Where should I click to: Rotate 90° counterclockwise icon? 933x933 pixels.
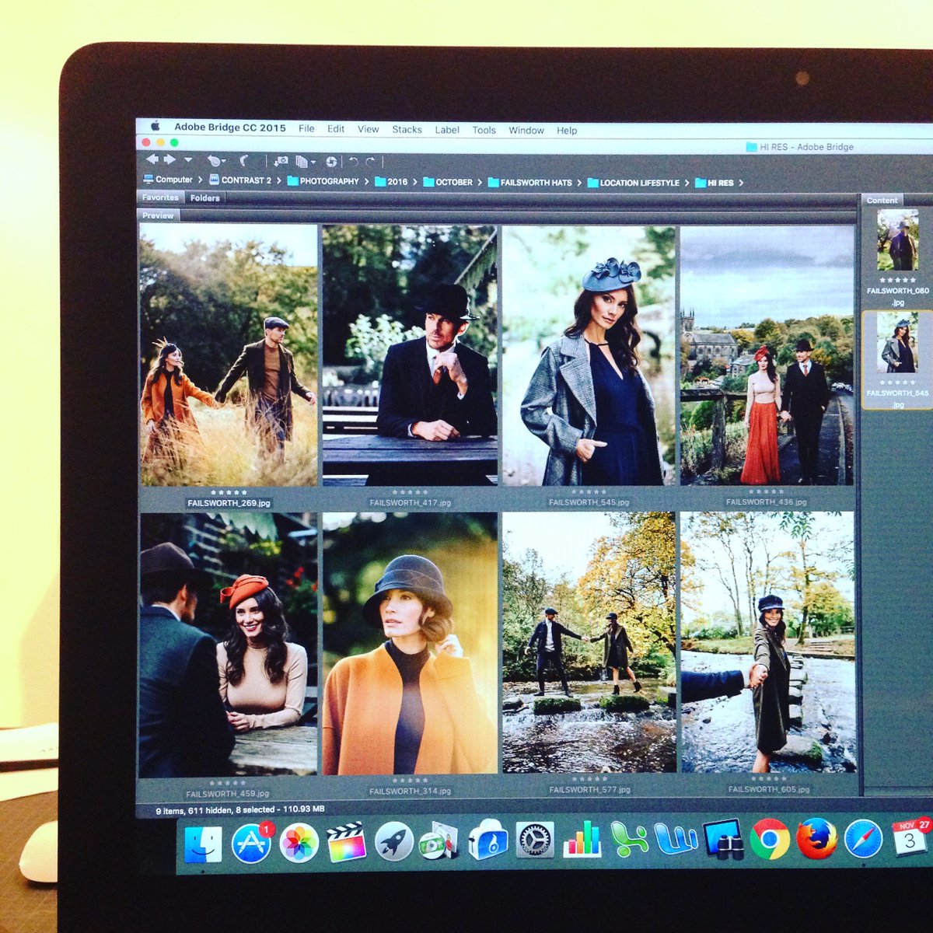pos(353,162)
